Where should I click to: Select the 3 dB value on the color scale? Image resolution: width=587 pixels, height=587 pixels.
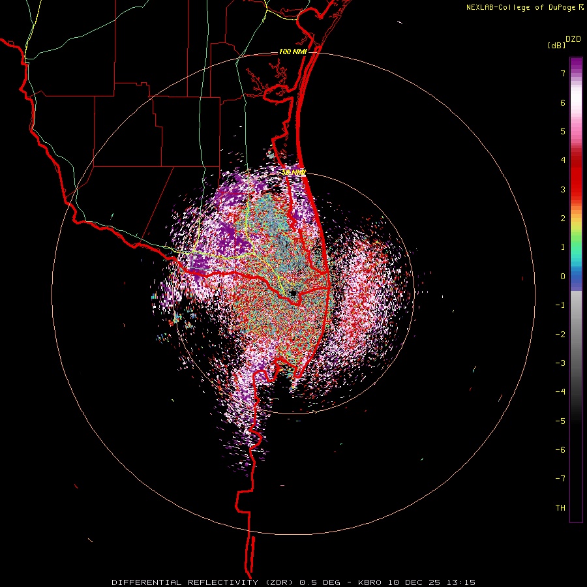[x=563, y=189]
